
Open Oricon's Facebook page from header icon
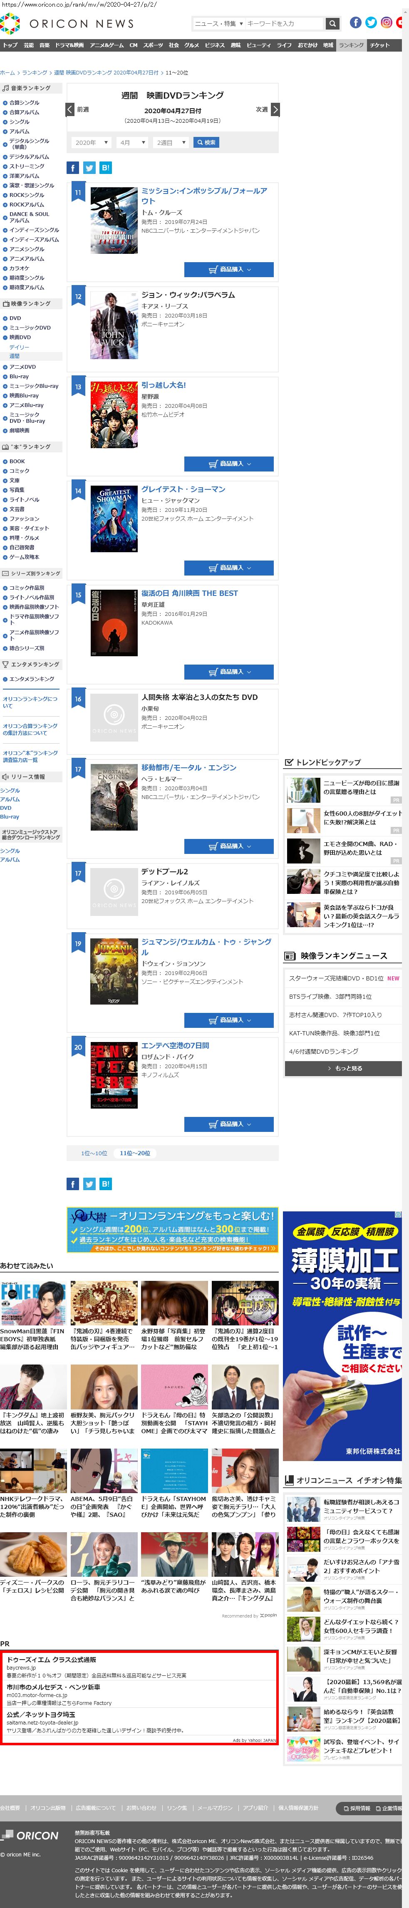click(x=356, y=22)
